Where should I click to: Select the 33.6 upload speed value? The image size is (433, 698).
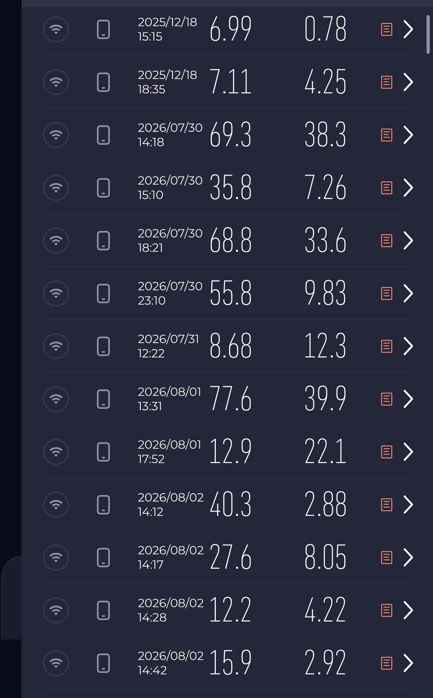point(325,240)
